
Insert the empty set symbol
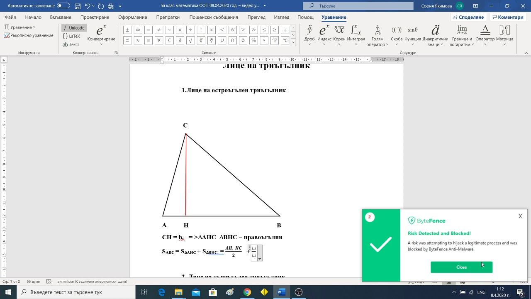243,40
